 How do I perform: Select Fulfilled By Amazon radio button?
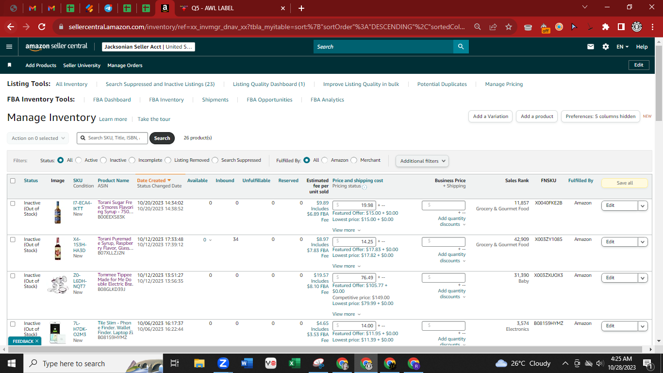click(x=325, y=160)
